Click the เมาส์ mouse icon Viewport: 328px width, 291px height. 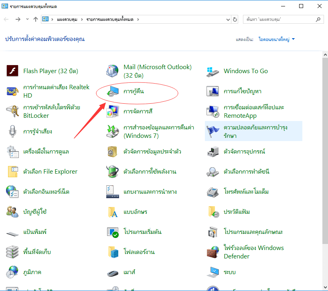point(113,272)
